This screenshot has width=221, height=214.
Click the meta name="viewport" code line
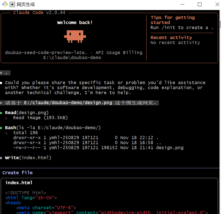click(x=112, y=212)
